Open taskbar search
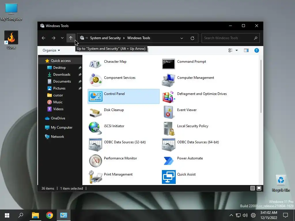The image size is (295, 221). click(x=21, y=215)
